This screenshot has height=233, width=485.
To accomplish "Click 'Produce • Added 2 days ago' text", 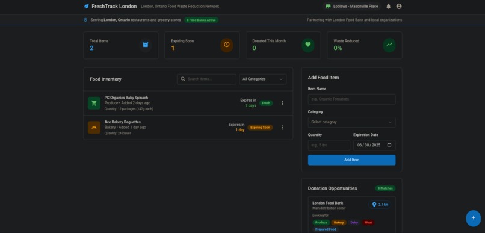I will coord(128,103).
